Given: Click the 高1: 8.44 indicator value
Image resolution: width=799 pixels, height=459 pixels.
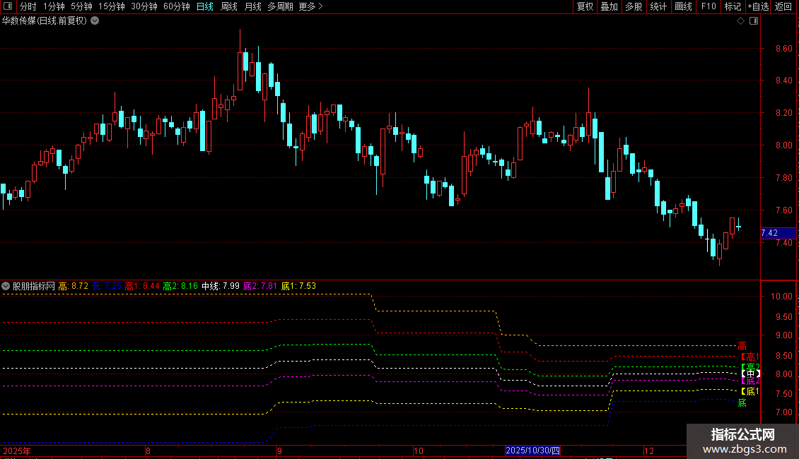Looking at the screenshot, I should (142, 286).
